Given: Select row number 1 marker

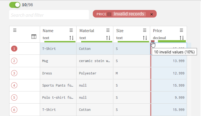Looking at the screenshot, I should coord(14,49).
